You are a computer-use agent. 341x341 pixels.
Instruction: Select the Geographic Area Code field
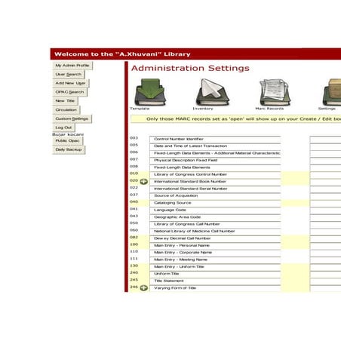(x=215, y=217)
